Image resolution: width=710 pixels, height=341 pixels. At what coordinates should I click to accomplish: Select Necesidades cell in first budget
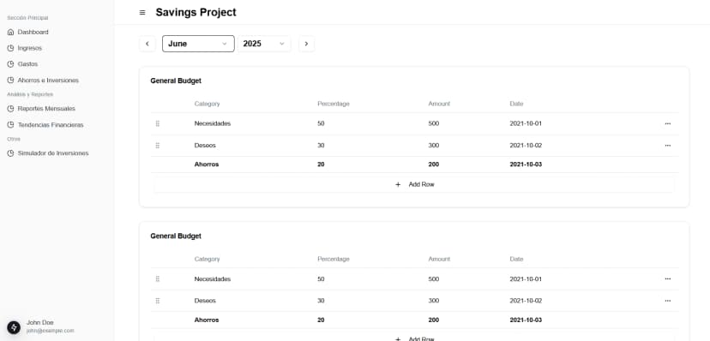tap(213, 123)
